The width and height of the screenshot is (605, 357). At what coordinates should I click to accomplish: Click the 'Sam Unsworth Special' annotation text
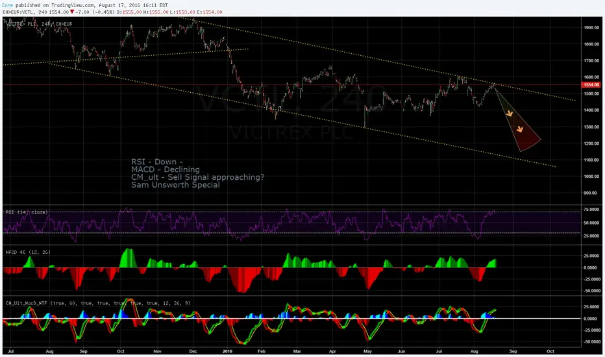[175, 185]
